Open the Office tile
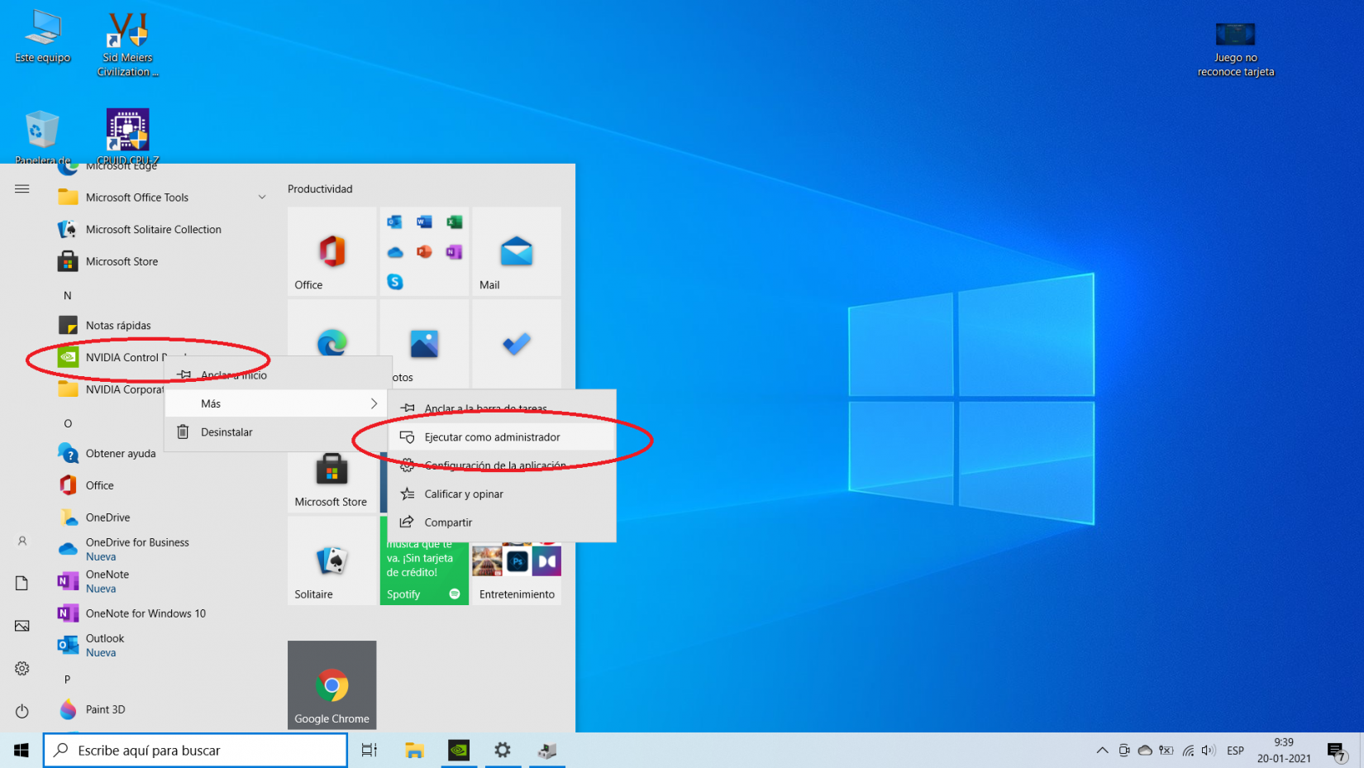This screenshot has width=1364, height=768. (332, 251)
